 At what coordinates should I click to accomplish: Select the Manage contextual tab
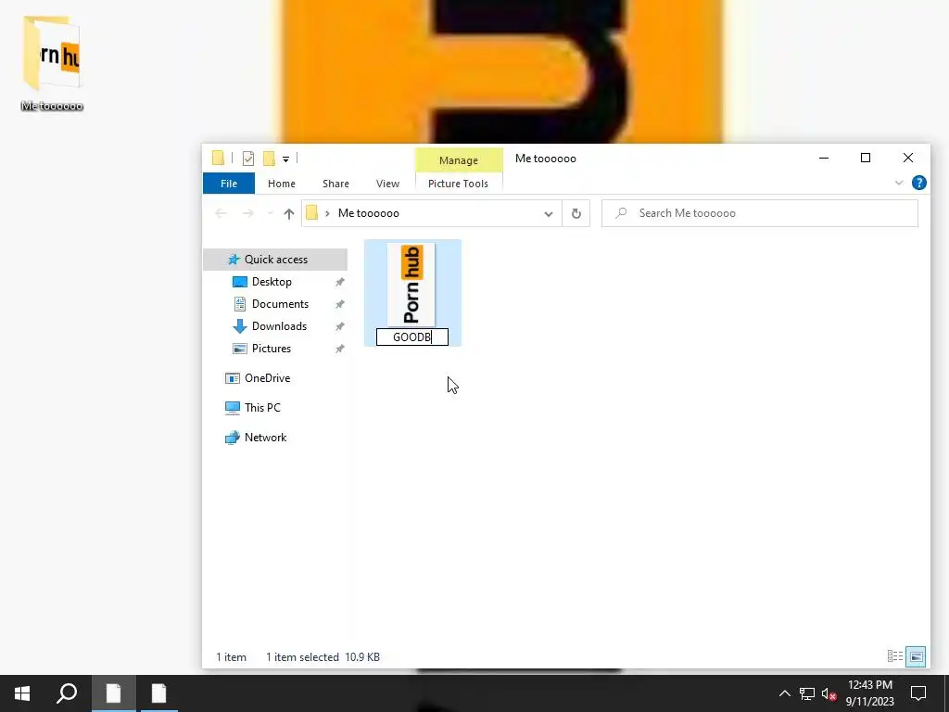(x=458, y=159)
